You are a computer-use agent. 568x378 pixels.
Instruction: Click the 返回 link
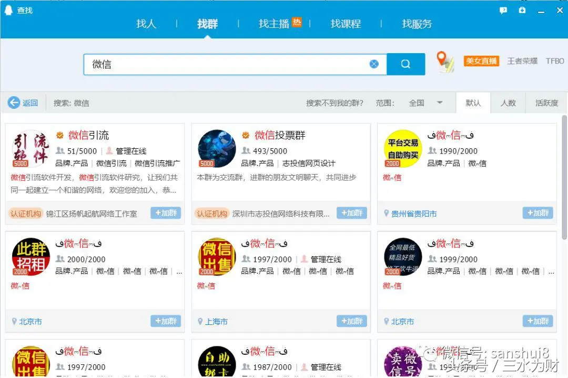[30, 103]
